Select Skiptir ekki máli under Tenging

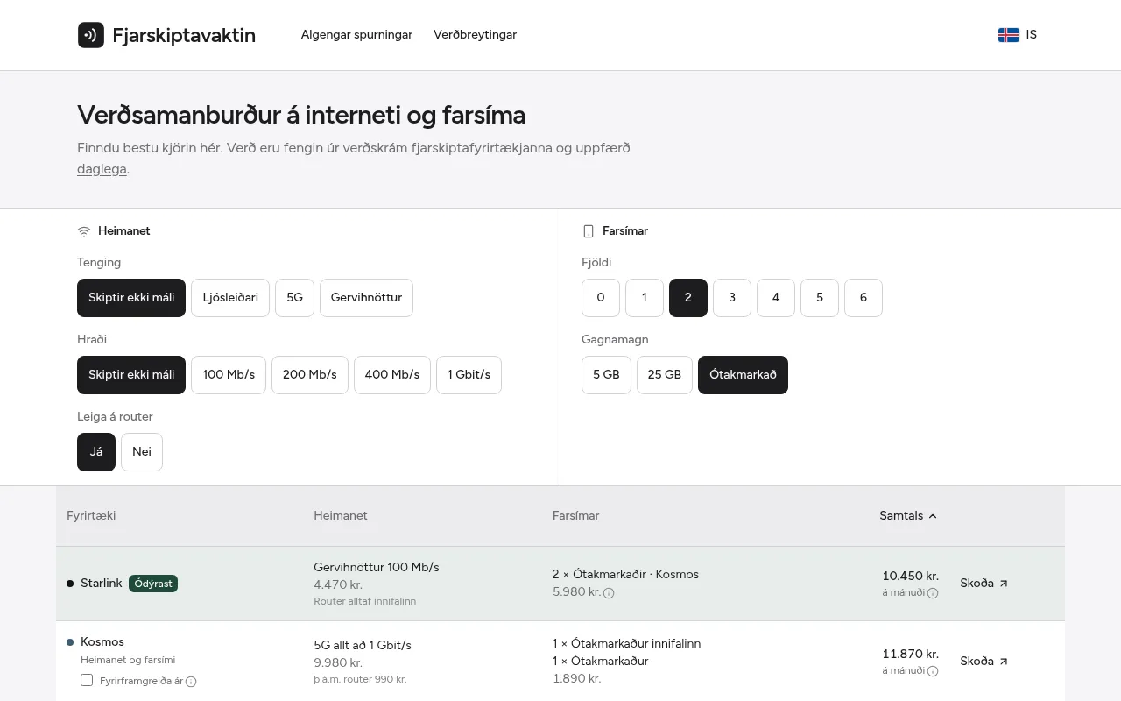(131, 298)
